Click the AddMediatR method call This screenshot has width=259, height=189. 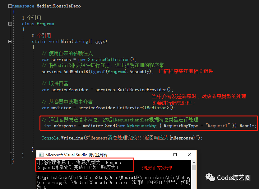coord(76,72)
